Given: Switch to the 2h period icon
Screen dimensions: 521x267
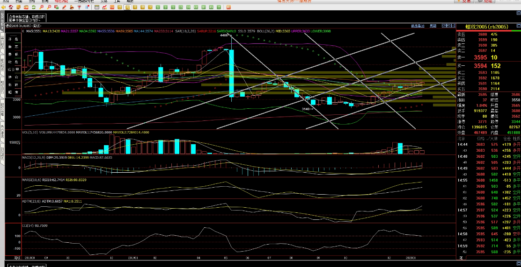Looking at the screenshot, I should tap(203, 7).
